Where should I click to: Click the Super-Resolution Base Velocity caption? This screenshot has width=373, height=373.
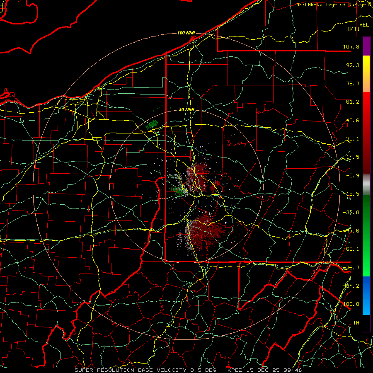[188, 370]
